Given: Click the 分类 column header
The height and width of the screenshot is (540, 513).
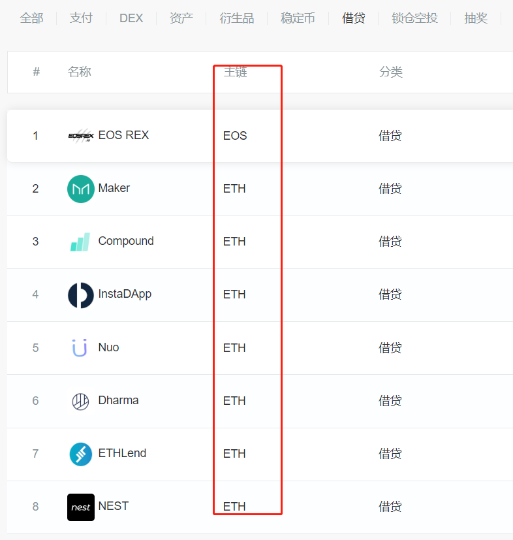Looking at the screenshot, I should (391, 72).
